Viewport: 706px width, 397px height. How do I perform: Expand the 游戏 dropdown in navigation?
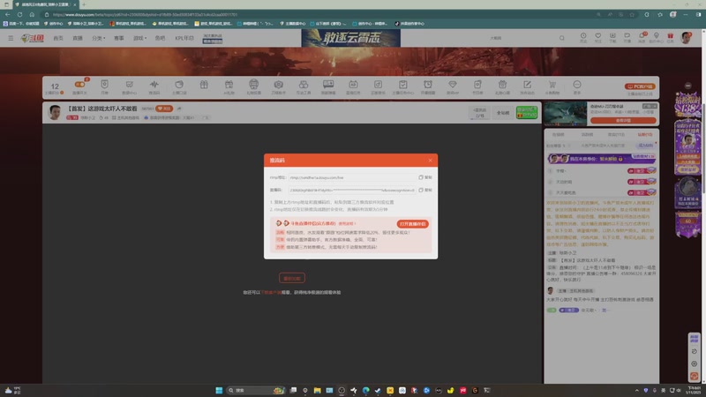pyautogui.click(x=139, y=38)
